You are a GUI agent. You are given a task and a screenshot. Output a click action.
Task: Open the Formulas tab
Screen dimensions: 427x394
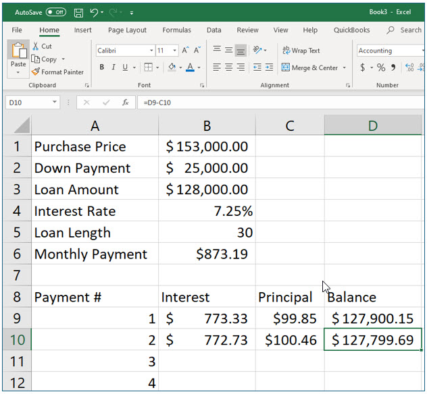177,30
